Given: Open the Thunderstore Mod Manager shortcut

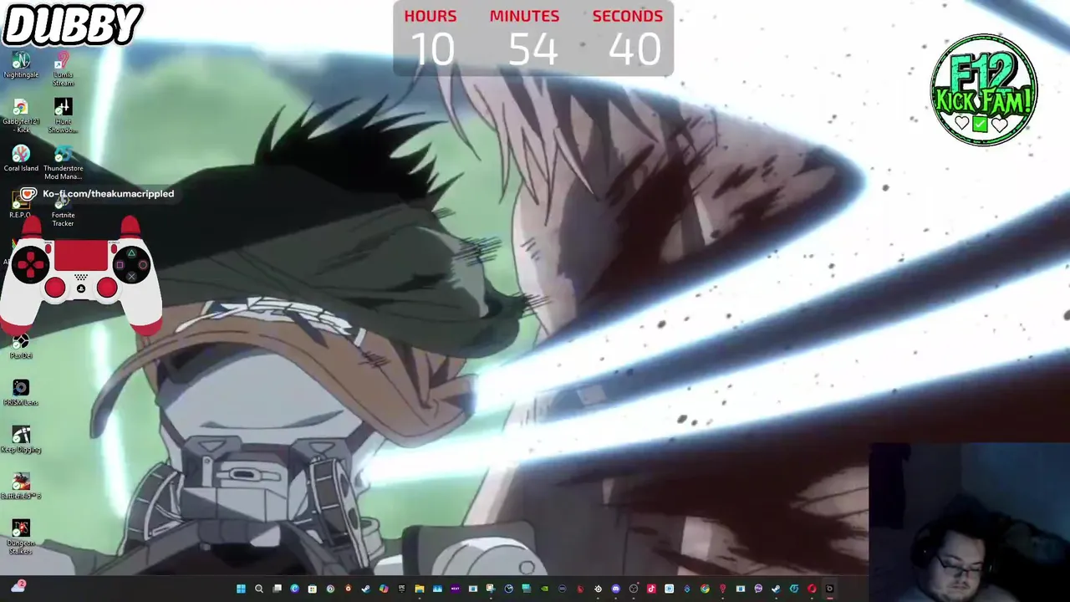Looking at the screenshot, I should coord(63,163).
